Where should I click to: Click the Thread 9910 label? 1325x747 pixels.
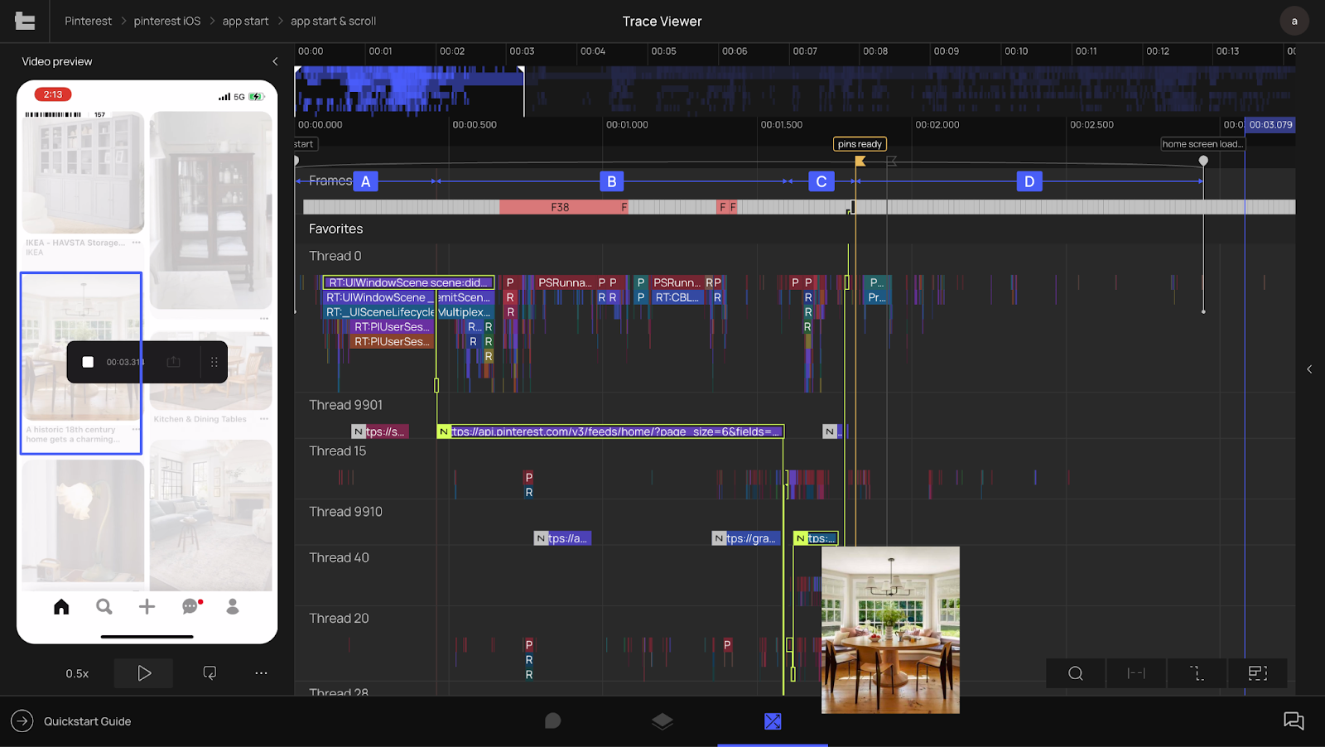click(345, 512)
